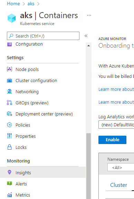Click the Enable button
The width and height of the screenshot is (134, 199).
click(x=112, y=140)
